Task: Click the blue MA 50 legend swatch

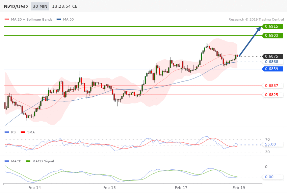Action: (x=59, y=19)
